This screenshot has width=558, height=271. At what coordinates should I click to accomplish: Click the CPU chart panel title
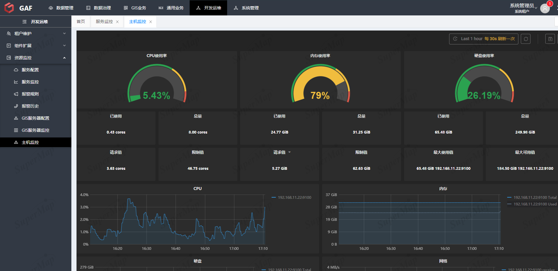tap(197, 189)
